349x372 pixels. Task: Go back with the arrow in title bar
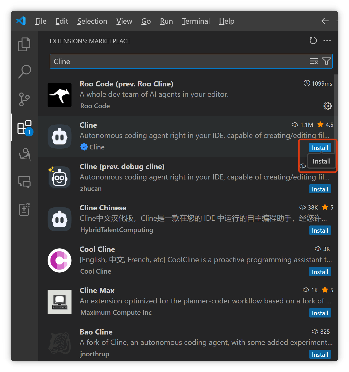coord(325,21)
